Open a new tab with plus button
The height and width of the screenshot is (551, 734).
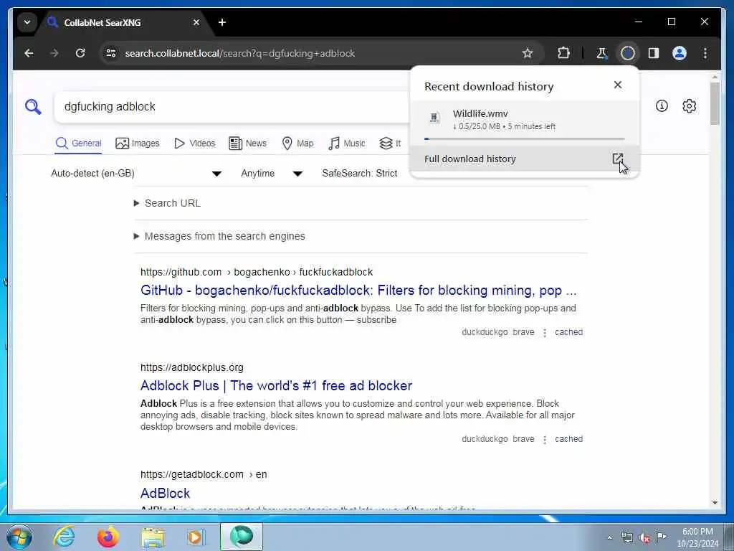pos(222,22)
